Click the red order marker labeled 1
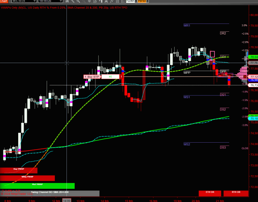 [121, 77]
